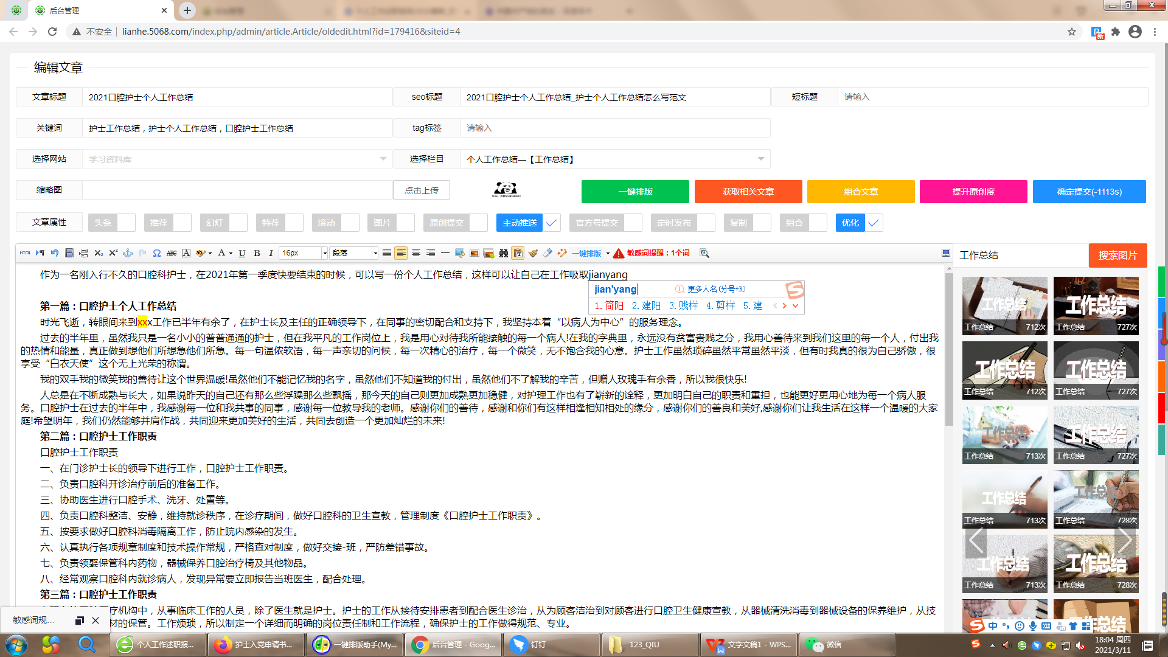The height and width of the screenshot is (657, 1168).
Task: Expand the 选择网站 site dropdown
Action: (383, 158)
